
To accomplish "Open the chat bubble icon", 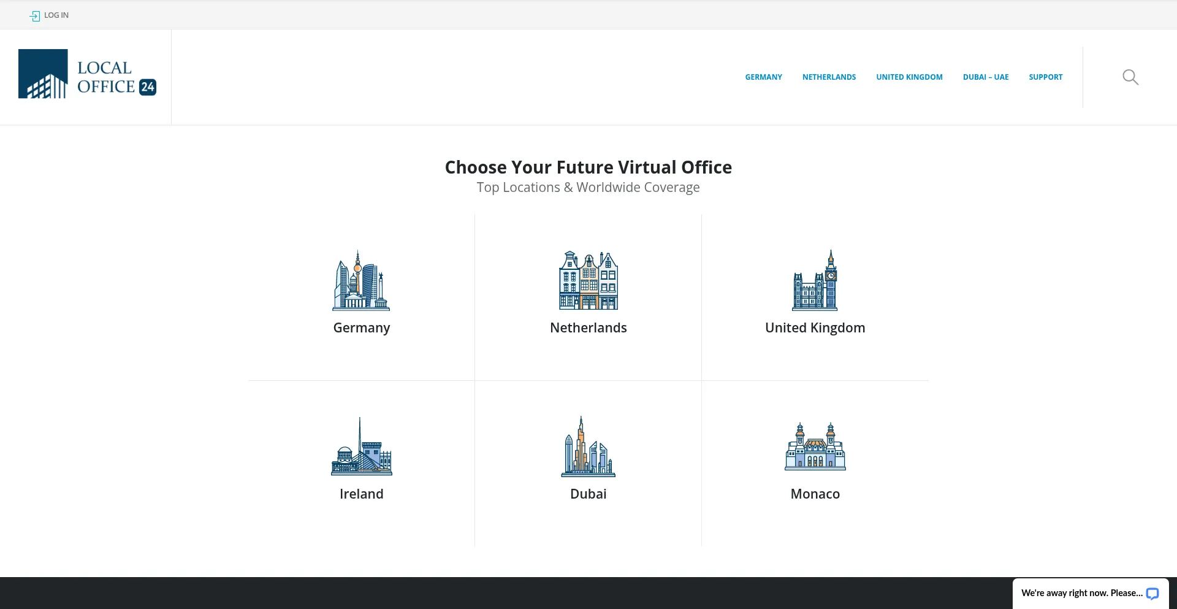I will pos(1152,593).
